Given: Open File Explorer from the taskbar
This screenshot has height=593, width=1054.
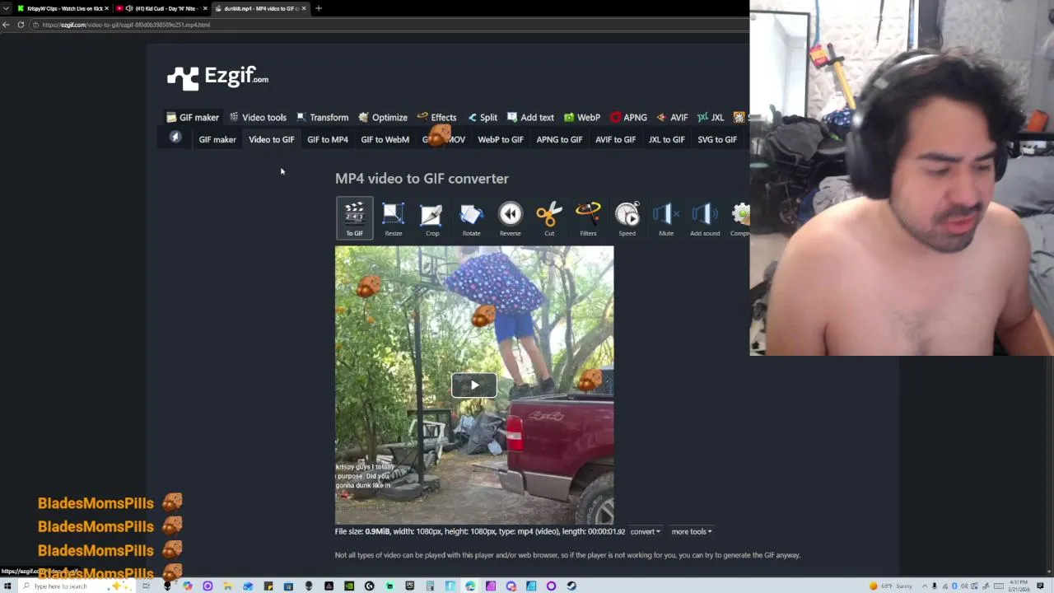Looking at the screenshot, I should [227, 586].
